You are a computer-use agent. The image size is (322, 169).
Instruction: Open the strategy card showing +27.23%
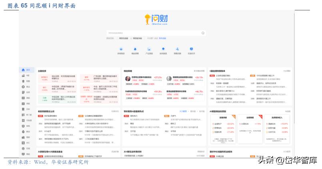pos(144,81)
